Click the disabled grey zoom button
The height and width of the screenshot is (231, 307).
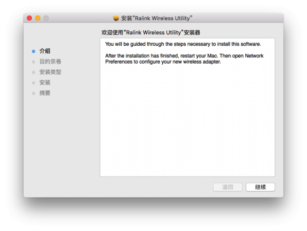tap(46, 18)
